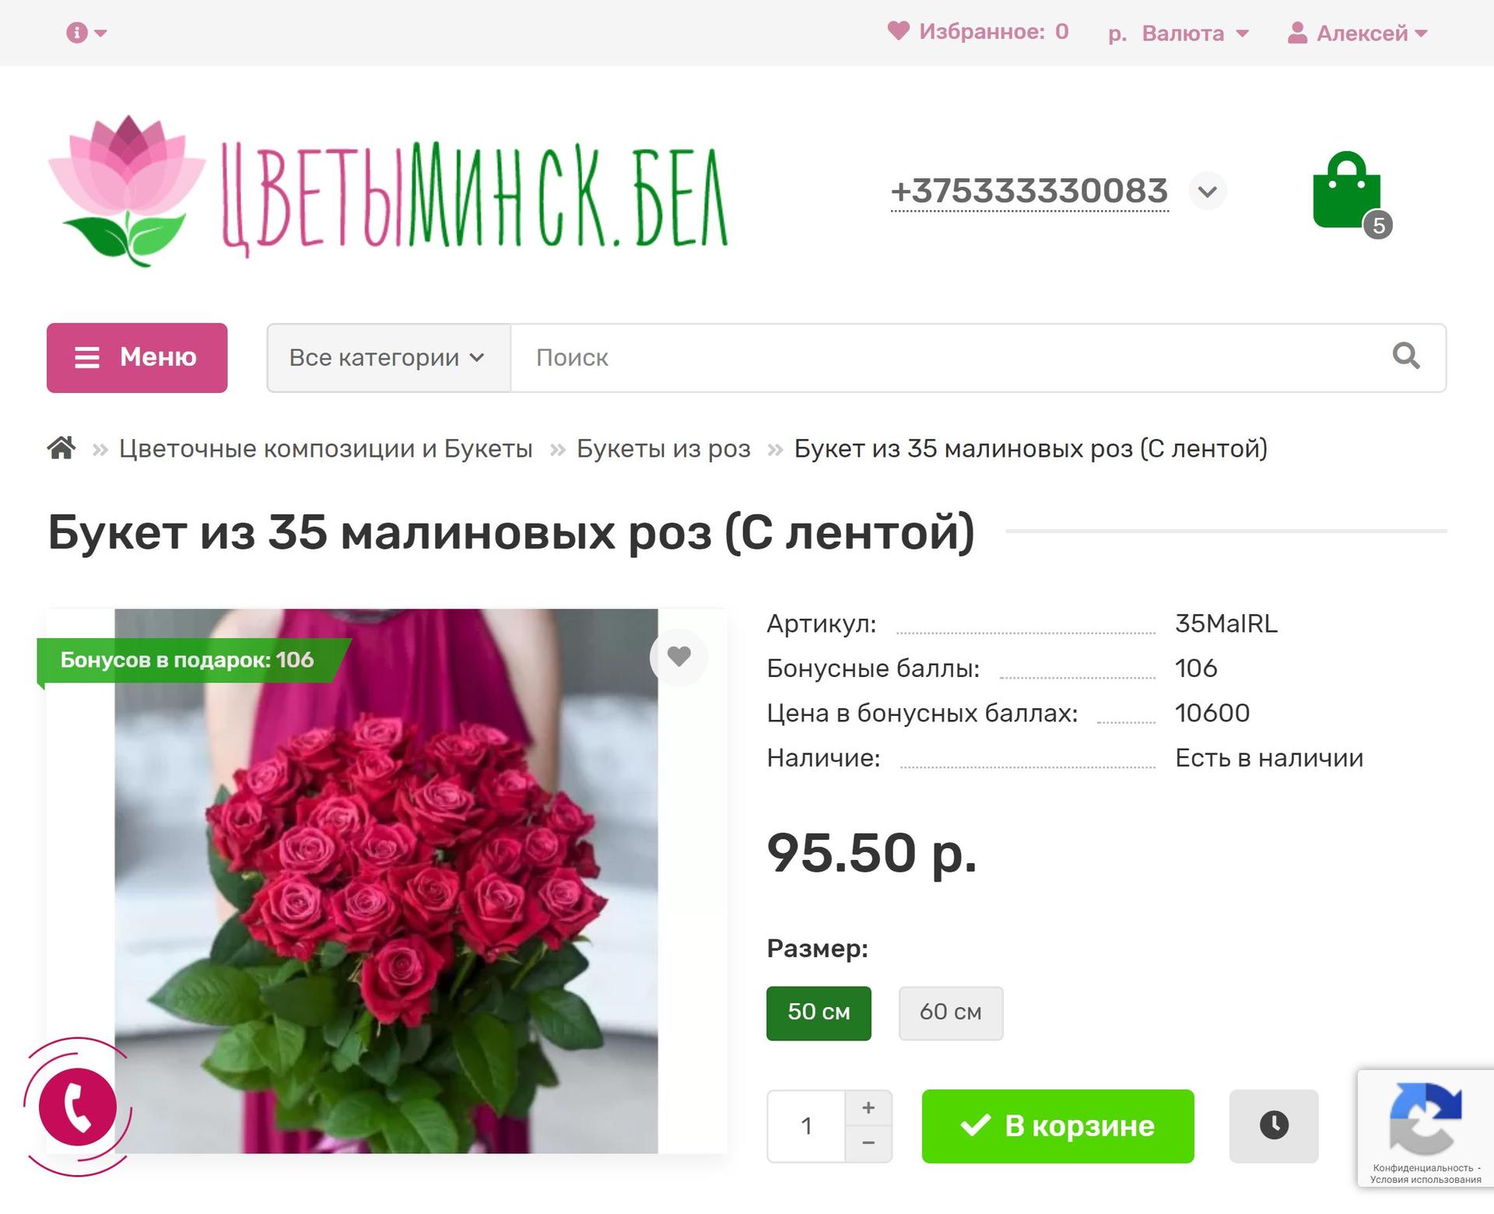Click the clock quick-order button
Image resolution: width=1494 pixels, height=1214 pixels.
point(1274,1125)
